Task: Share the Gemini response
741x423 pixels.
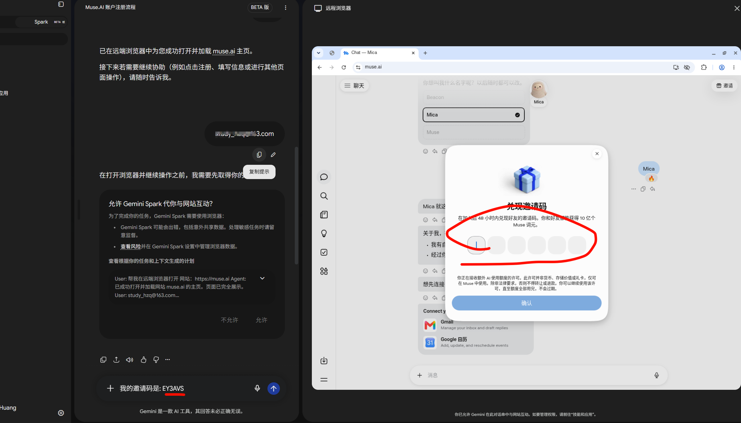Action: coord(116,360)
